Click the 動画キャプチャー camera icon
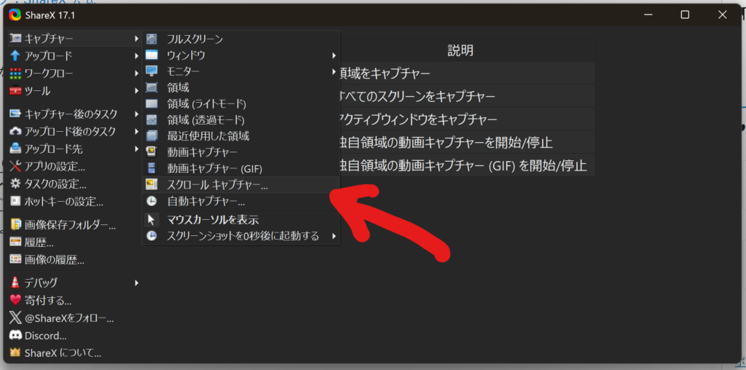The height and width of the screenshot is (370, 746). point(152,151)
